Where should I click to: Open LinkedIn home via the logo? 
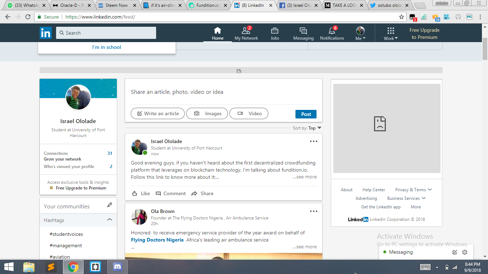pyautogui.click(x=46, y=33)
